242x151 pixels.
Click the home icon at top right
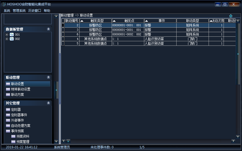pyautogui.click(x=231, y=16)
